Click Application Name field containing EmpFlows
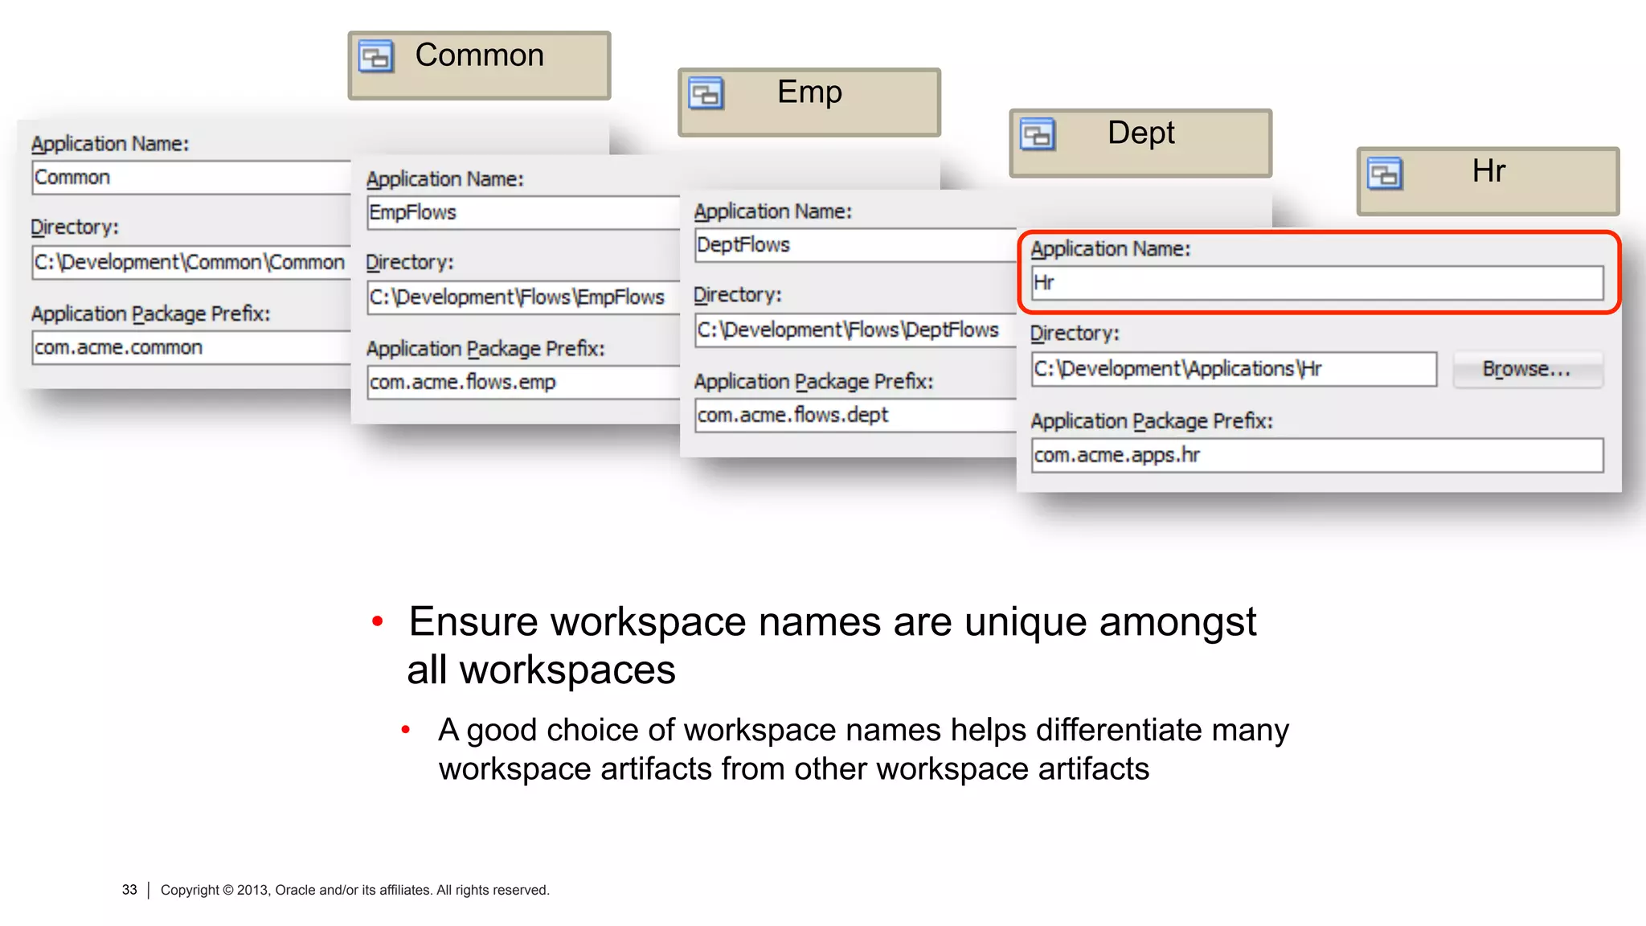1646x926 pixels. tap(523, 213)
